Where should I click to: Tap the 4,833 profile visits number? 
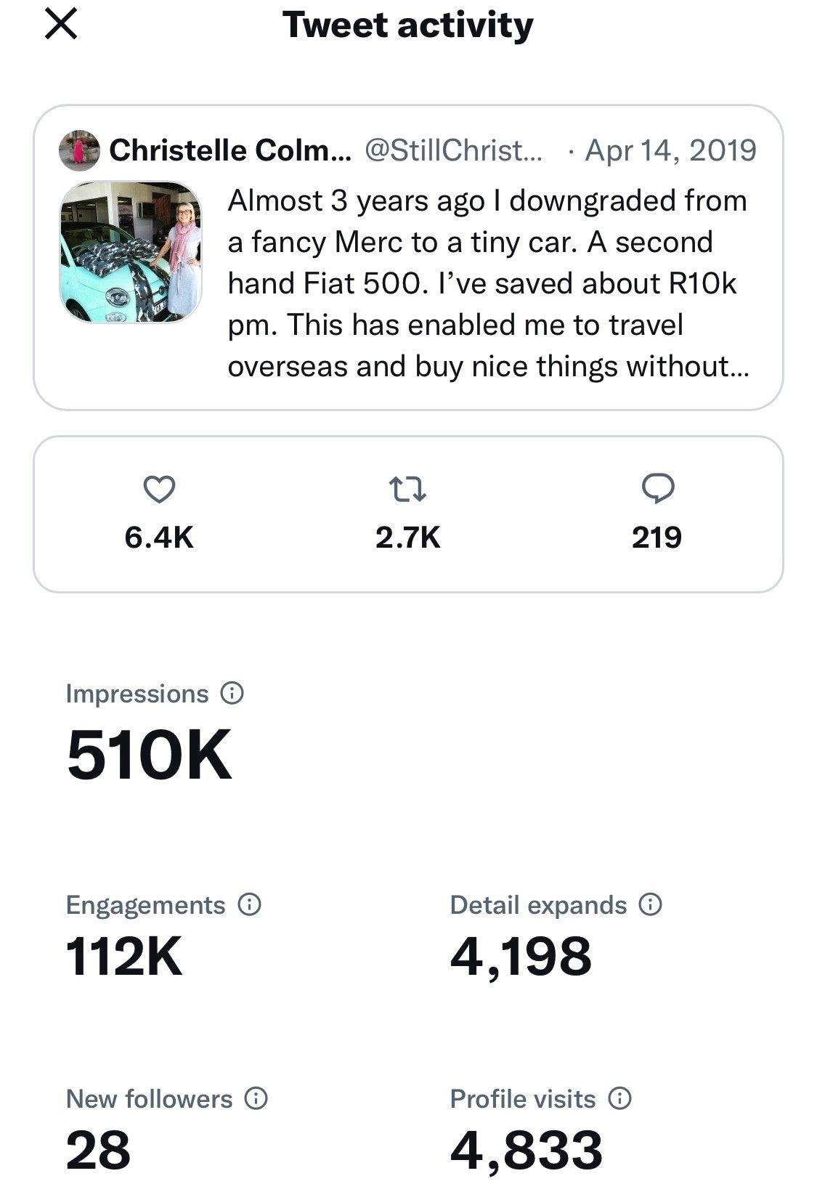[x=527, y=1151]
